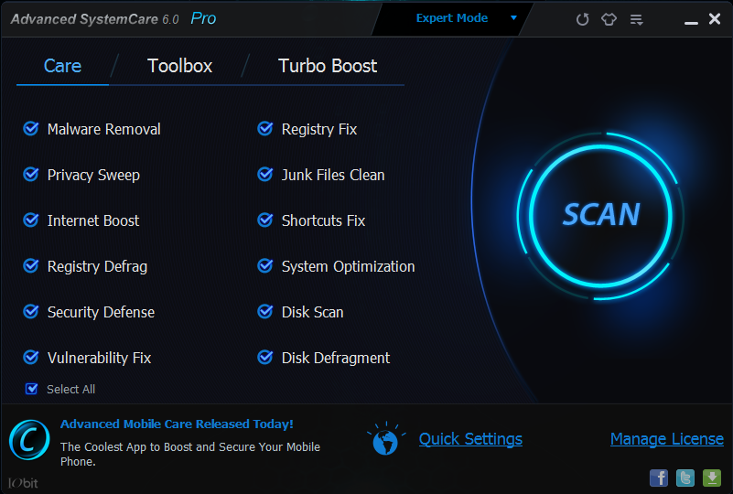Screen dimensions: 733x494
Task: Open the Turbo Boost tab
Action: coord(328,66)
